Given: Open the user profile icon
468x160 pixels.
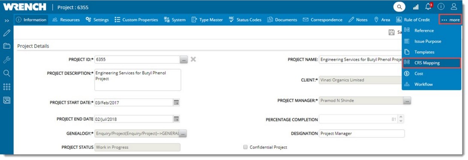Looking at the screenshot, I should pos(454,7).
